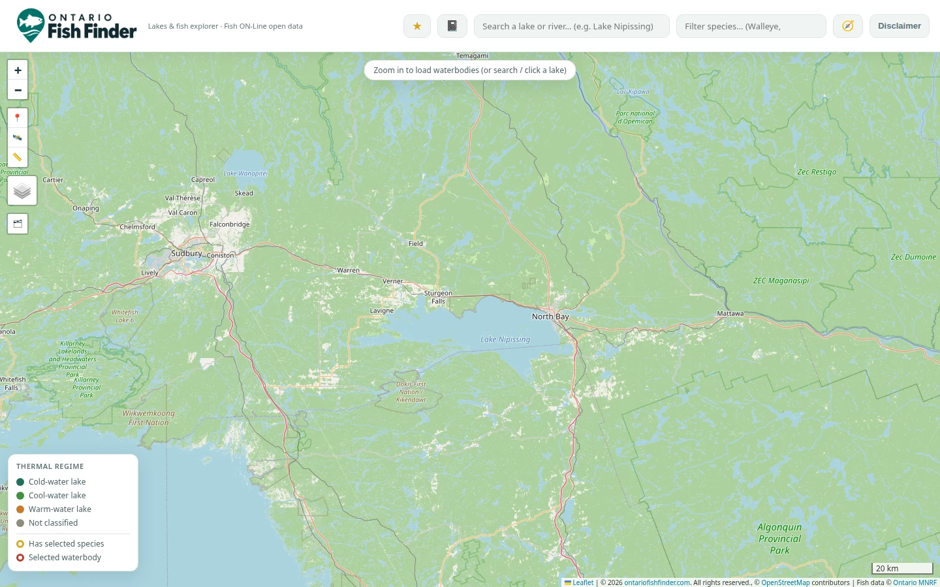This screenshot has width=940, height=587.
Task: Open the favorites star button
Action: point(417,26)
